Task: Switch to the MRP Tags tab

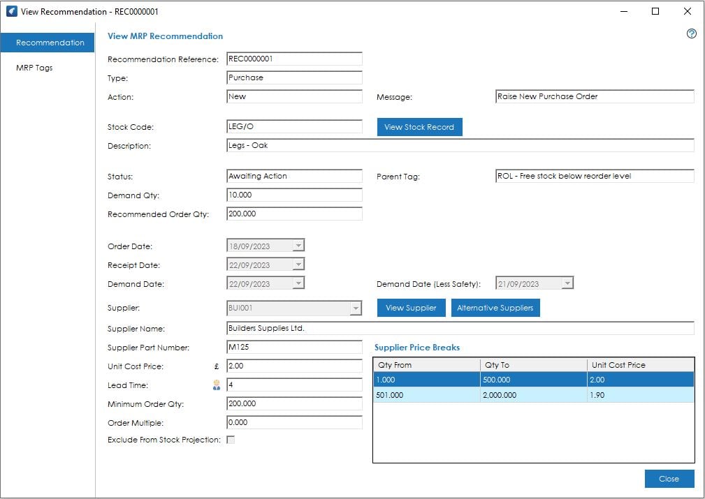Action: coord(36,67)
